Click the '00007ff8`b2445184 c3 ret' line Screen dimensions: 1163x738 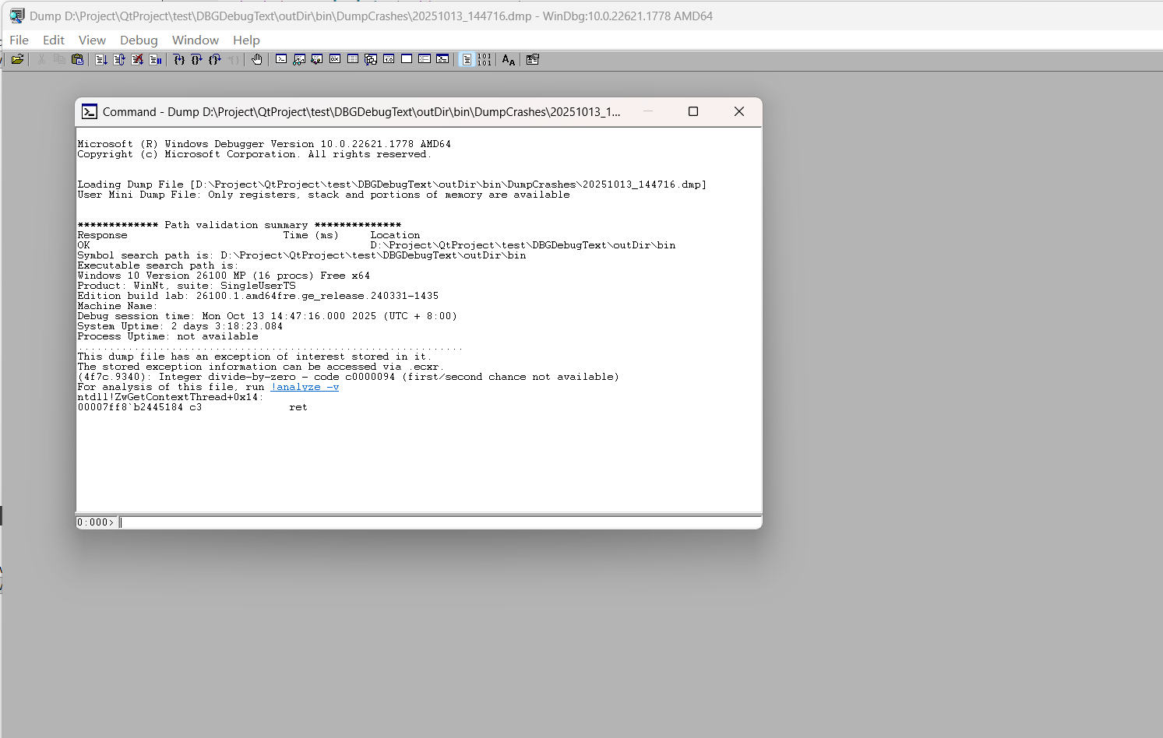click(x=192, y=407)
